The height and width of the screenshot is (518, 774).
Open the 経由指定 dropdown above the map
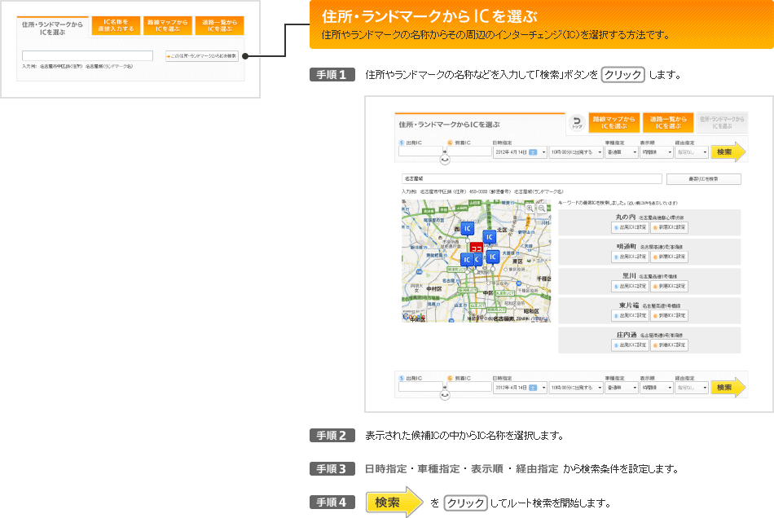point(692,152)
